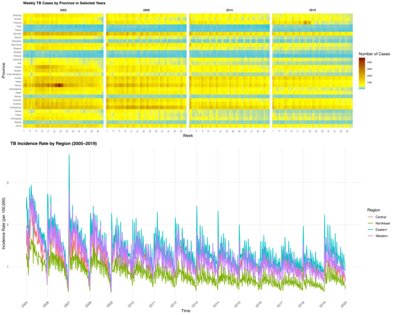The height and width of the screenshot is (315, 394).
Task: Click the Eastern teal line legend key
Action: (370, 230)
